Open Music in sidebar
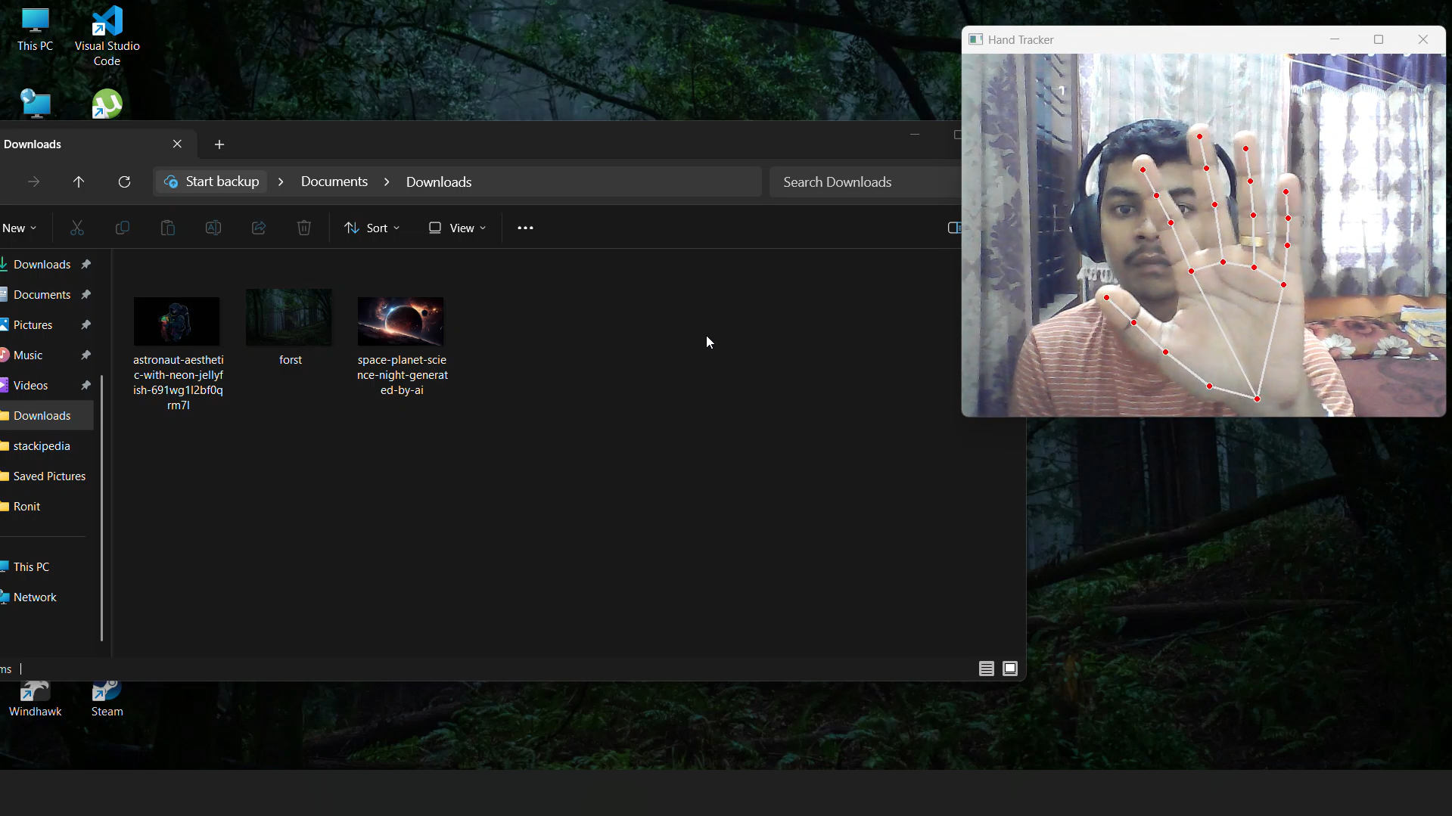The height and width of the screenshot is (816, 1452). [28, 355]
